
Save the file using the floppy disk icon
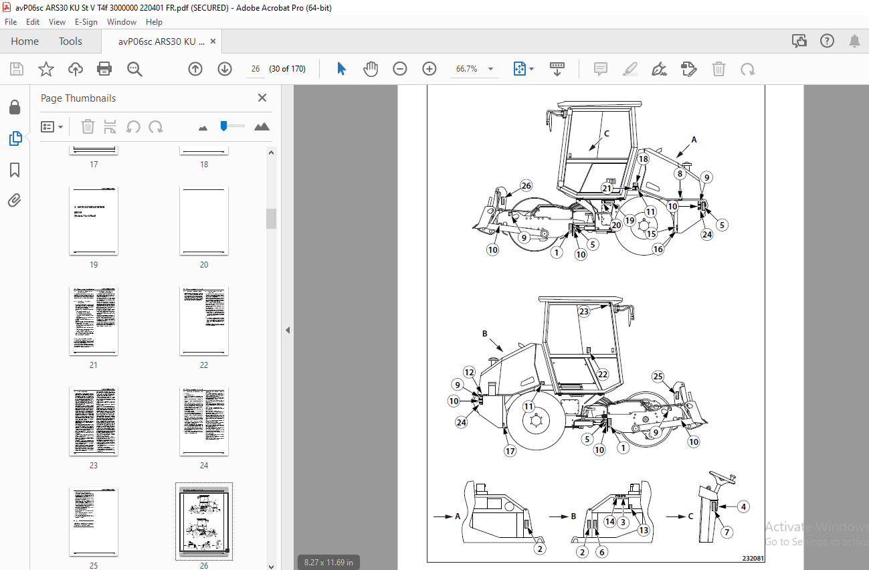(17, 69)
